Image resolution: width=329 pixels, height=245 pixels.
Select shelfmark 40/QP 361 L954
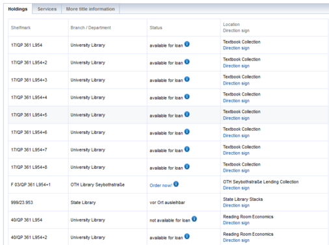27,220
